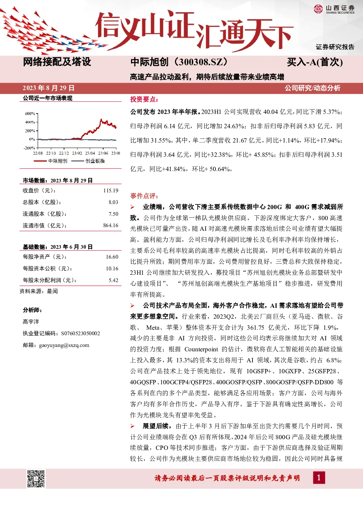Click the sector heading 网络接配及塔设
This screenshot has height=514, width=363.
click(57, 62)
